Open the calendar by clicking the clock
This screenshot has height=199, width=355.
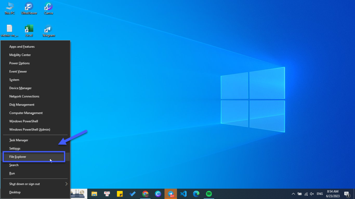pyautogui.click(x=333, y=194)
